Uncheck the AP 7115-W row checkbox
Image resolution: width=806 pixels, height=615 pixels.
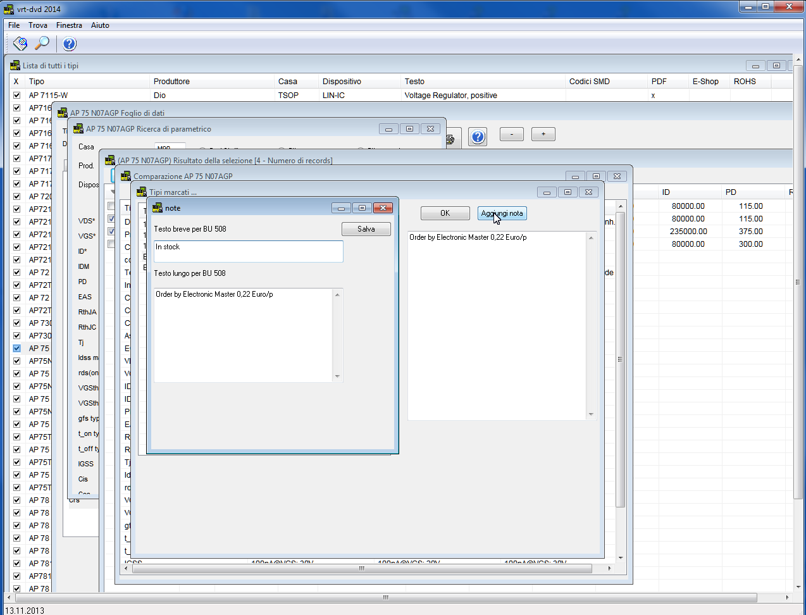point(17,96)
